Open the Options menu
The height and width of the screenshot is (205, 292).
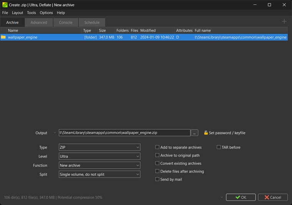46,13
